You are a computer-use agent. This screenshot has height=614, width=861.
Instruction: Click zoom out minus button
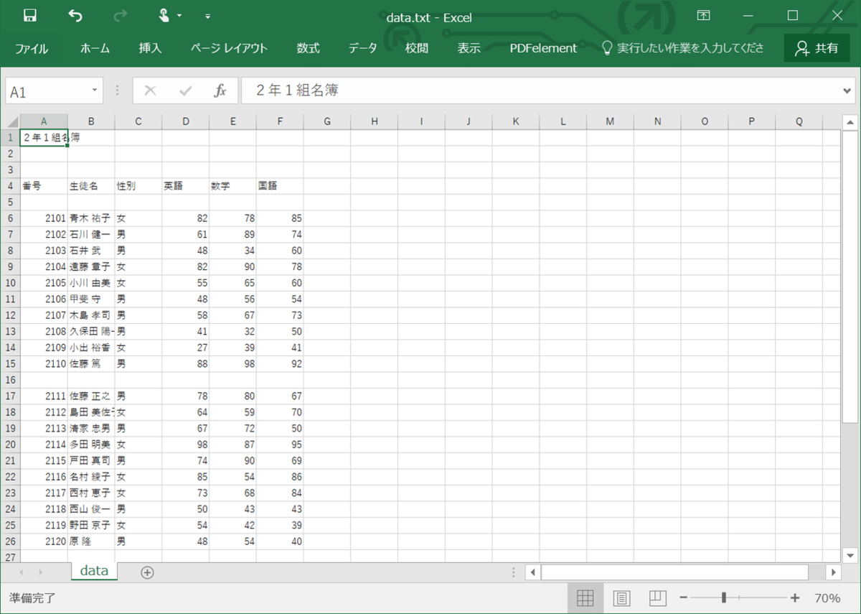684,597
